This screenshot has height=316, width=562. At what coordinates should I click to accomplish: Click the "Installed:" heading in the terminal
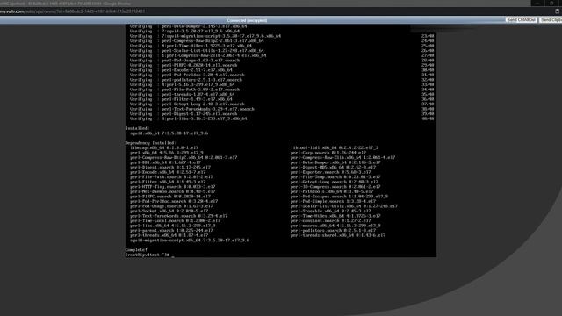[x=138, y=128]
